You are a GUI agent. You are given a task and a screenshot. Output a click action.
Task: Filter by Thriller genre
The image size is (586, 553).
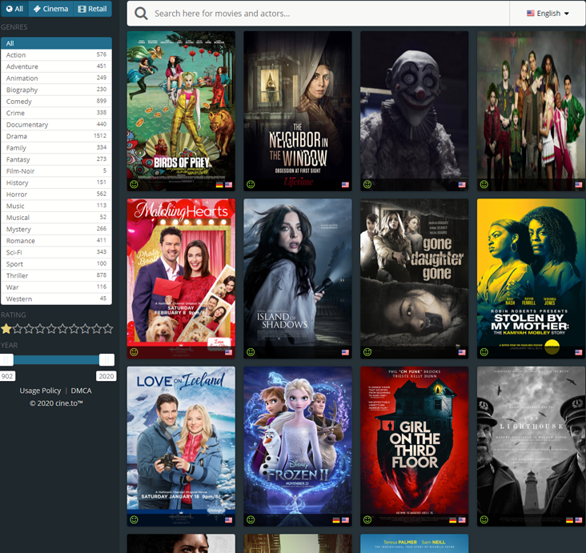[x=56, y=275]
